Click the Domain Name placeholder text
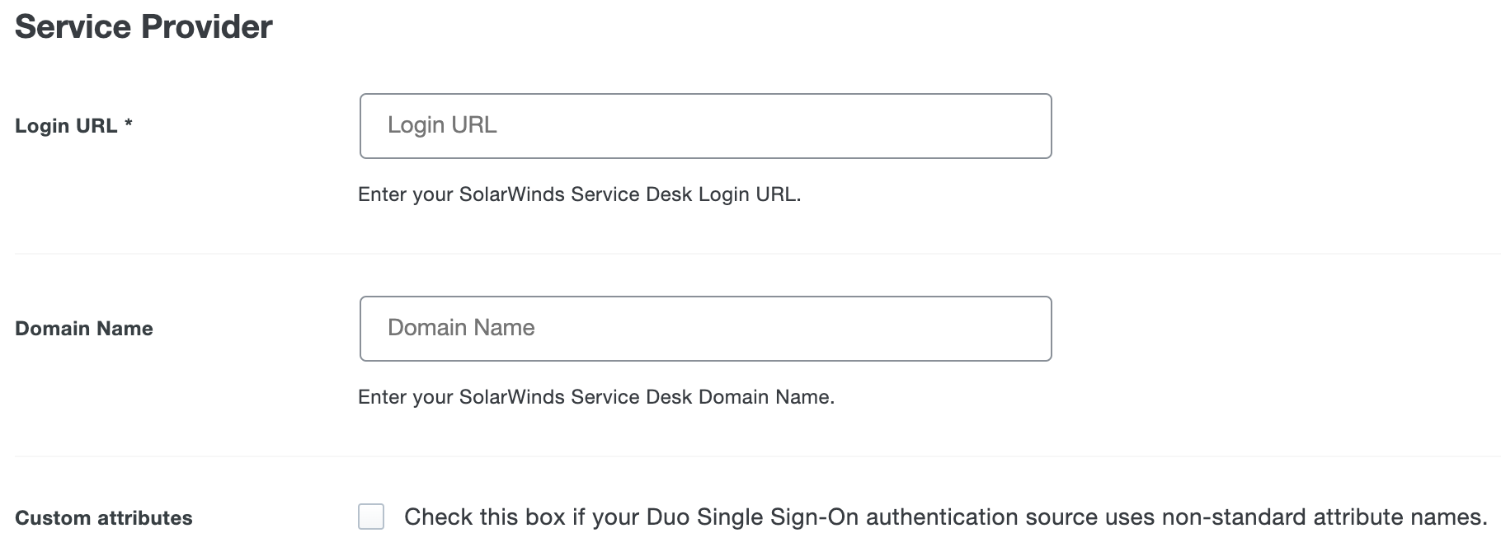This screenshot has width=1501, height=547. point(459,328)
